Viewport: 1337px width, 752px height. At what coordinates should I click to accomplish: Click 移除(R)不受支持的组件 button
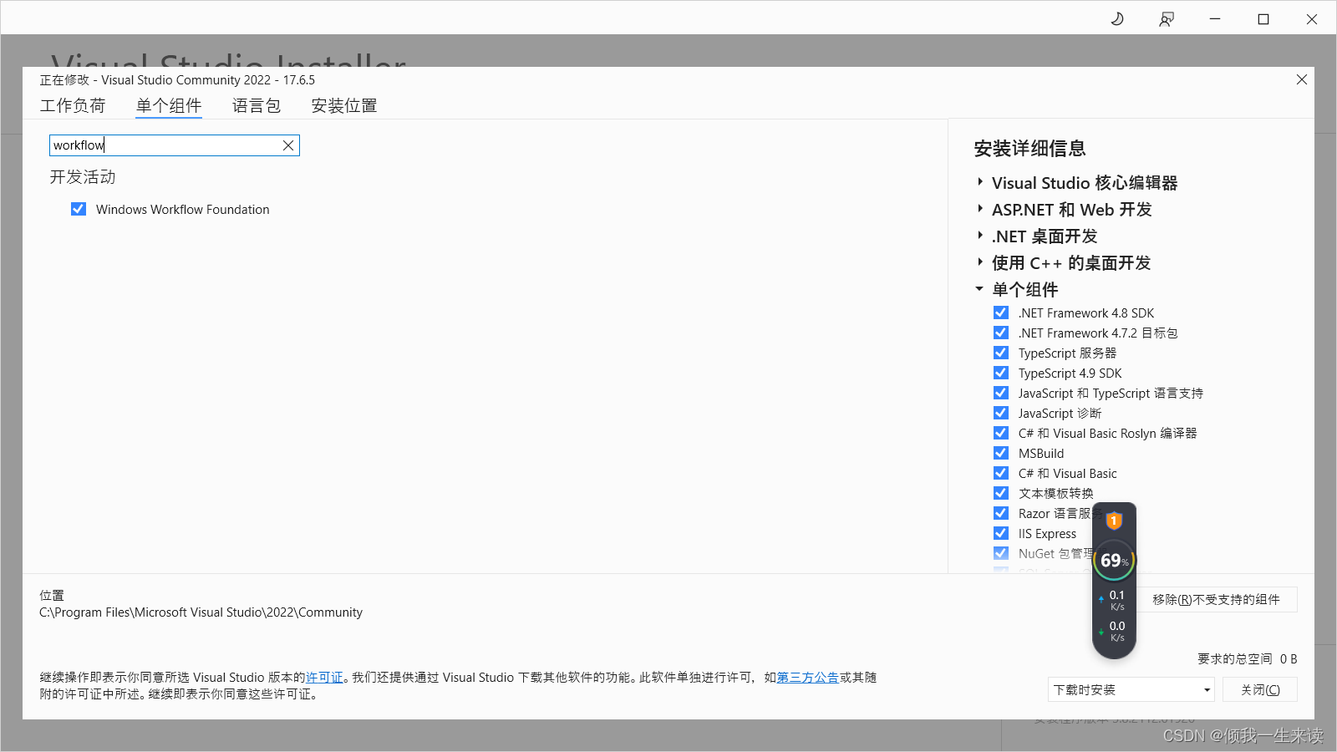(x=1216, y=599)
